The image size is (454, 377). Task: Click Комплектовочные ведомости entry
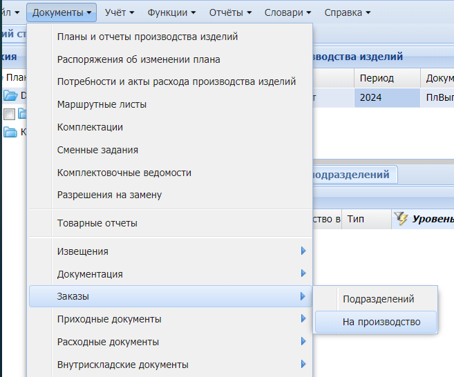[x=124, y=173]
